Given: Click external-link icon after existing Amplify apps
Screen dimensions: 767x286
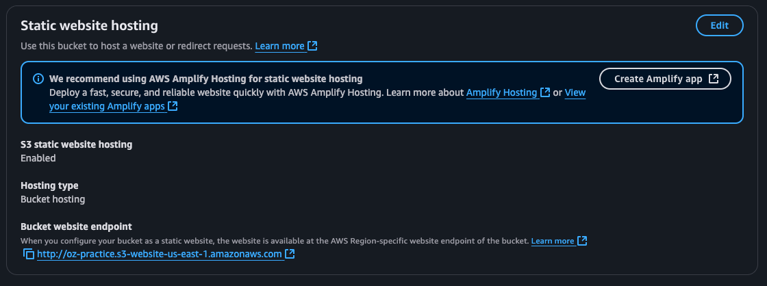Looking at the screenshot, I should click(x=173, y=106).
